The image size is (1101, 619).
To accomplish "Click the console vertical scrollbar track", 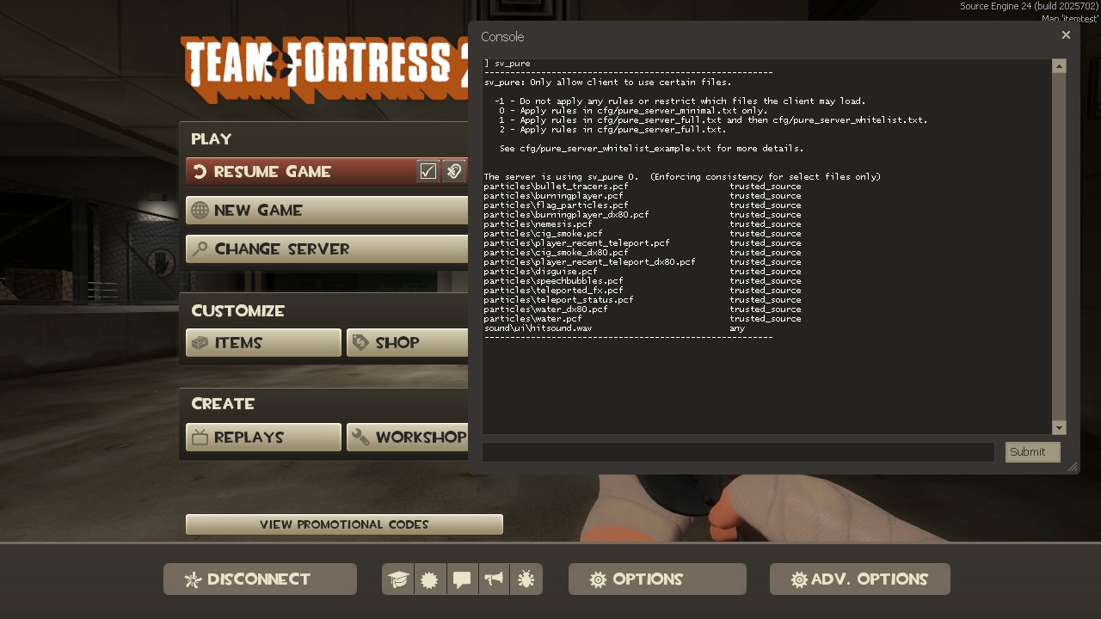I will pyautogui.click(x=1059, y=247).
